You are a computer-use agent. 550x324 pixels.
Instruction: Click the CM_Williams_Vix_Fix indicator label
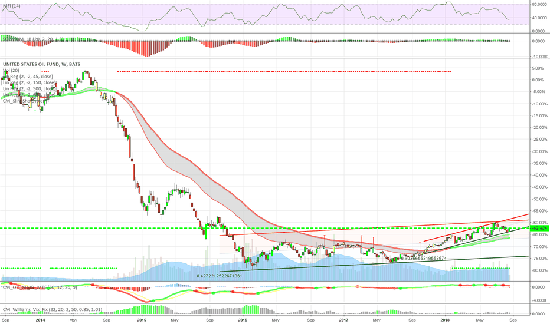click(x=53, y=309)
